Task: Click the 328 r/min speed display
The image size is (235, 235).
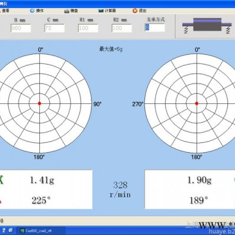Action: click(120, 190)
